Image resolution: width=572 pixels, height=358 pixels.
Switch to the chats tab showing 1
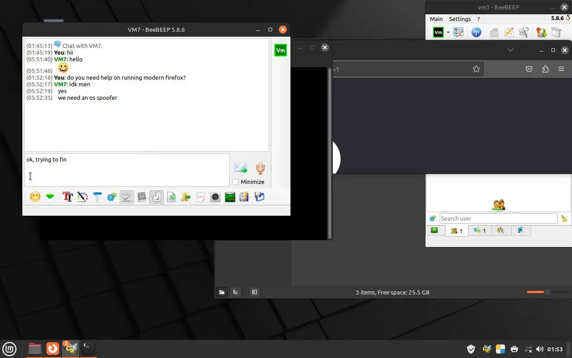(x=479, y=230)
